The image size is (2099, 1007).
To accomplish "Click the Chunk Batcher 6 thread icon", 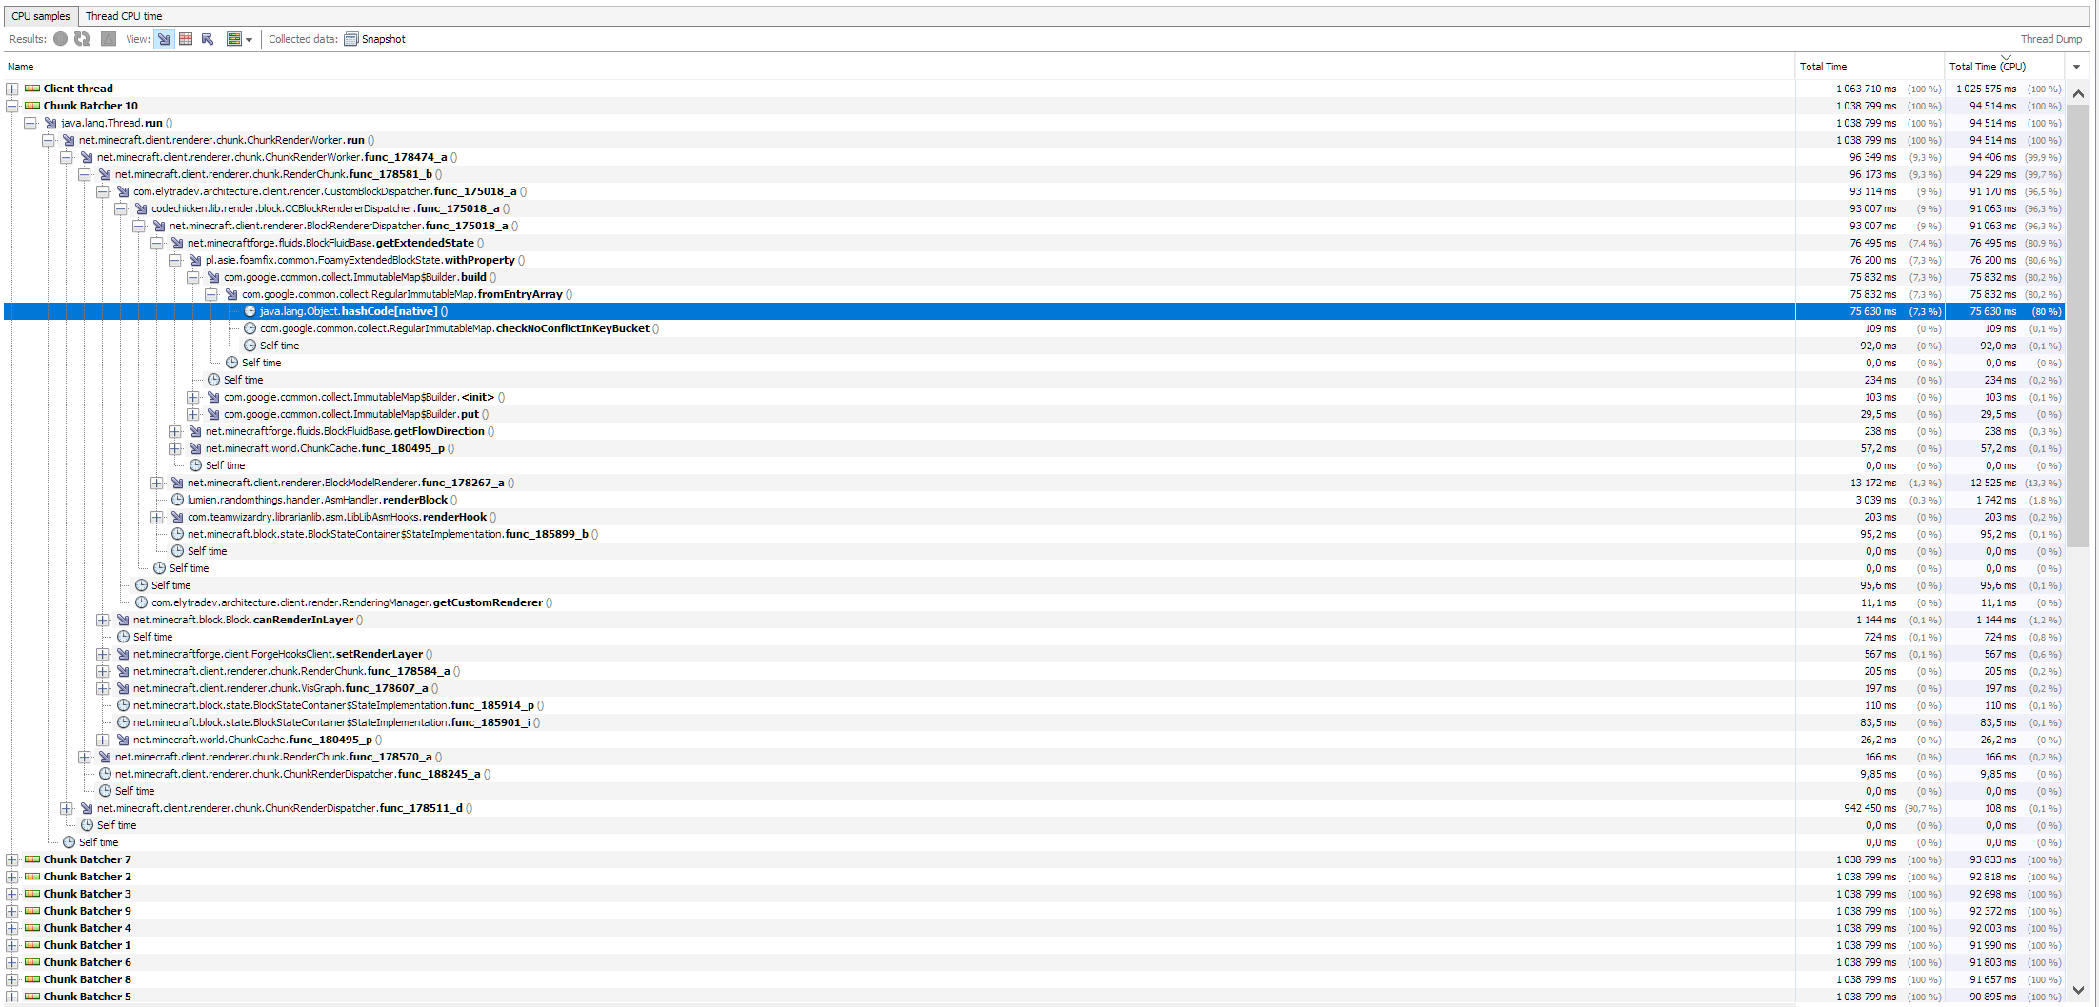I will (32, 962).
